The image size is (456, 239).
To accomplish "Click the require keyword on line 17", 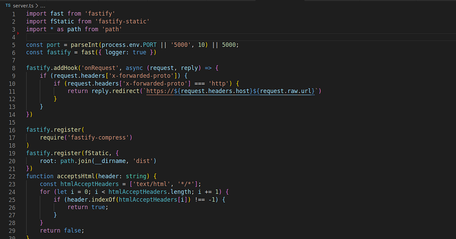I will 52,138.
